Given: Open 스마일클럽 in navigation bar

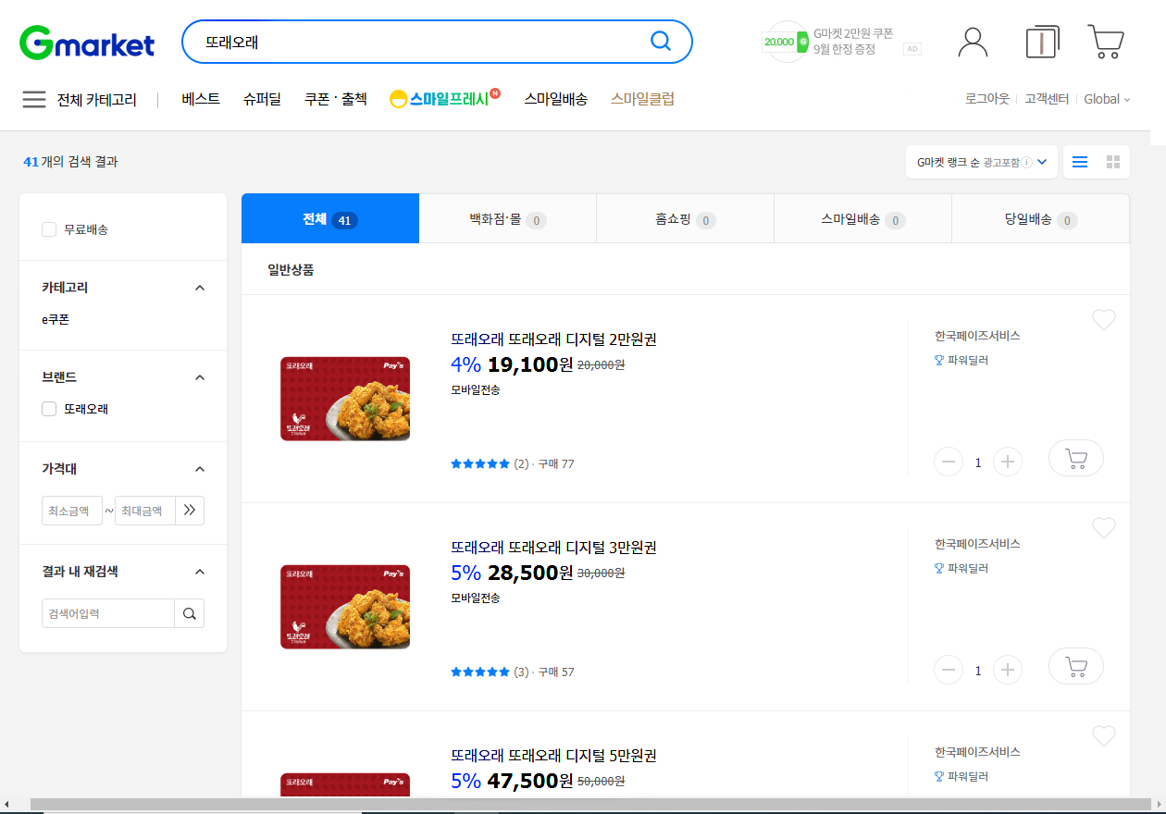Looking at the screenshot, I should 642,99.
